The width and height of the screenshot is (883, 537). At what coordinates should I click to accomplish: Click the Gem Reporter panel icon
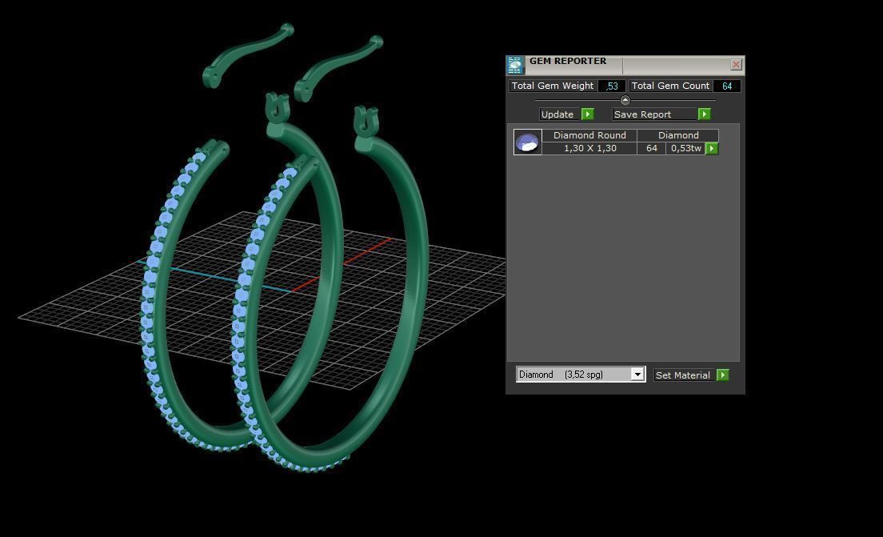515,65
